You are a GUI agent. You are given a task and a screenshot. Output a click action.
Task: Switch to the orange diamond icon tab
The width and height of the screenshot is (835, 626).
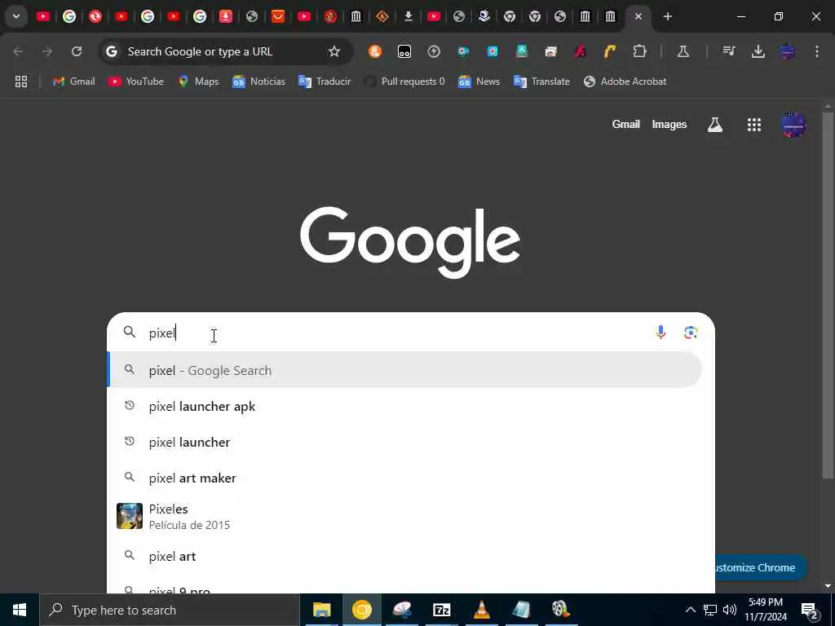click(x=382, y=16)
